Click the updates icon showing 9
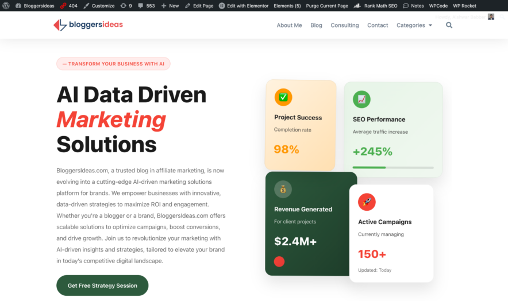This screenshot has width=508, height=301. [x=126, y=6]
